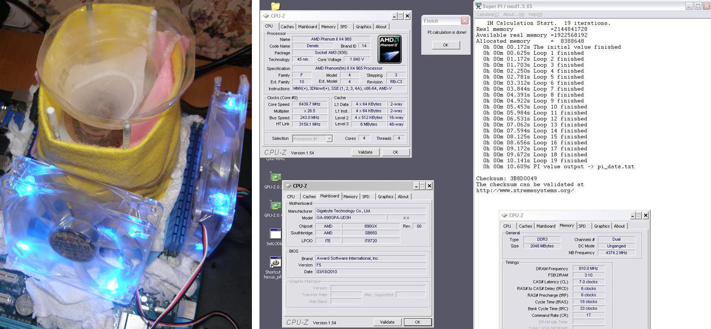Choose CPU tab in the Memory CPU-Z window
Image resolution: width=711 pixels, height=329 pixels.
507,226
